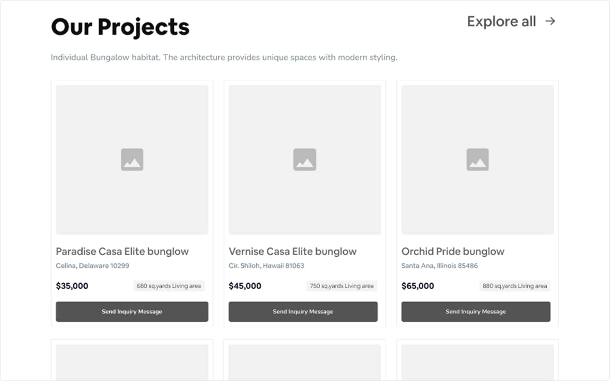Open the Explore all link
Screen dimensions: 610x381
(501, 21)
